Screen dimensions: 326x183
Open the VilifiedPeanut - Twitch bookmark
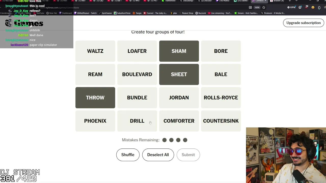85,13
